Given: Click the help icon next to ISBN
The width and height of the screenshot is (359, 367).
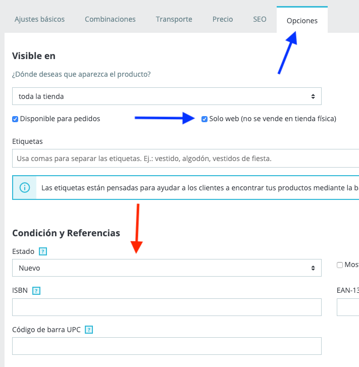Looking at the screenshot, I should coord(36,291).
